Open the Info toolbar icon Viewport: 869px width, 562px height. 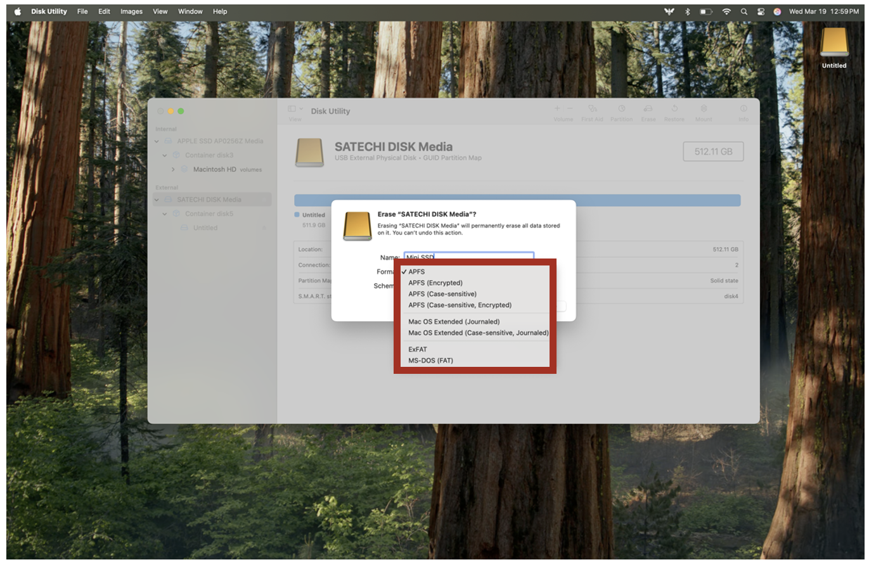coord(743,109)
